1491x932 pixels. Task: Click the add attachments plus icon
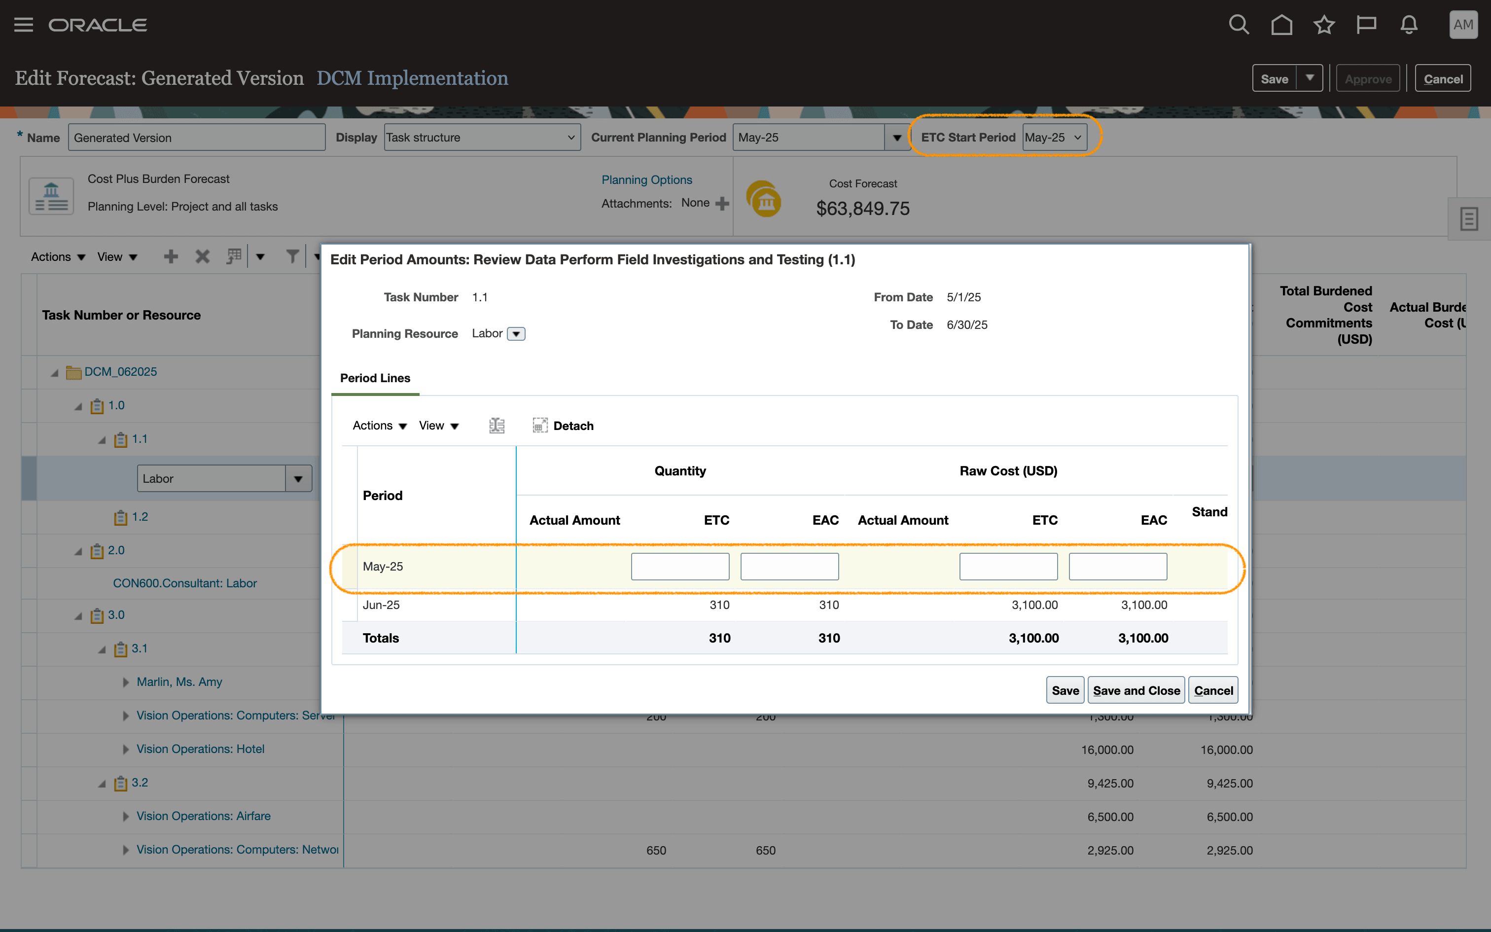pos(722,203)
